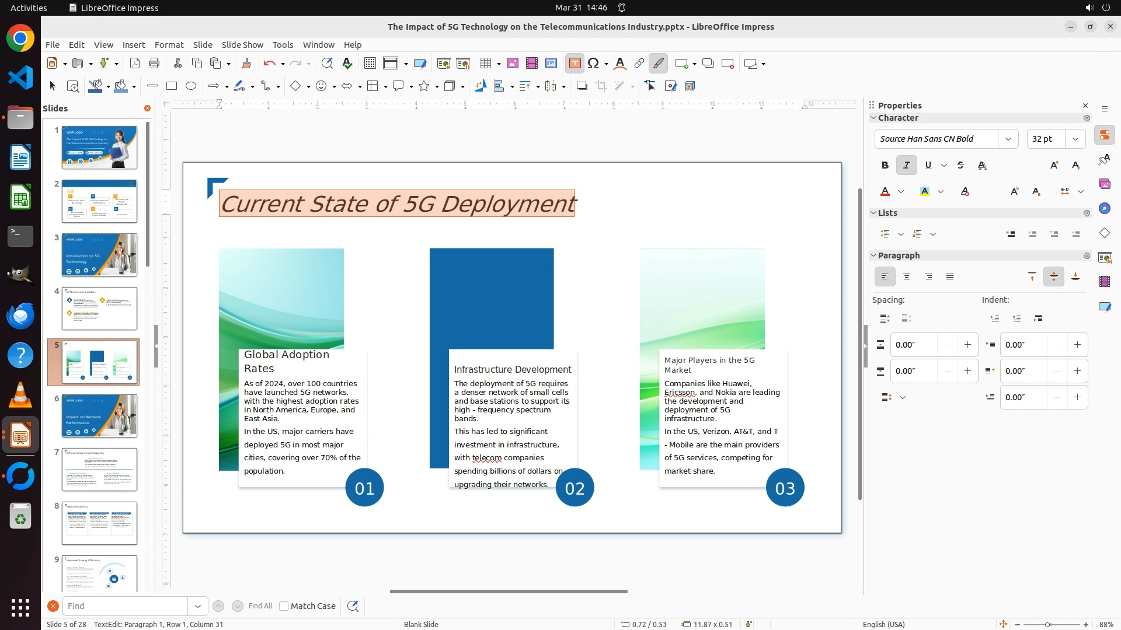Select the Ellipse drawing tool
Viewport: 1121px width, 630px height.
tap(191, 86)
